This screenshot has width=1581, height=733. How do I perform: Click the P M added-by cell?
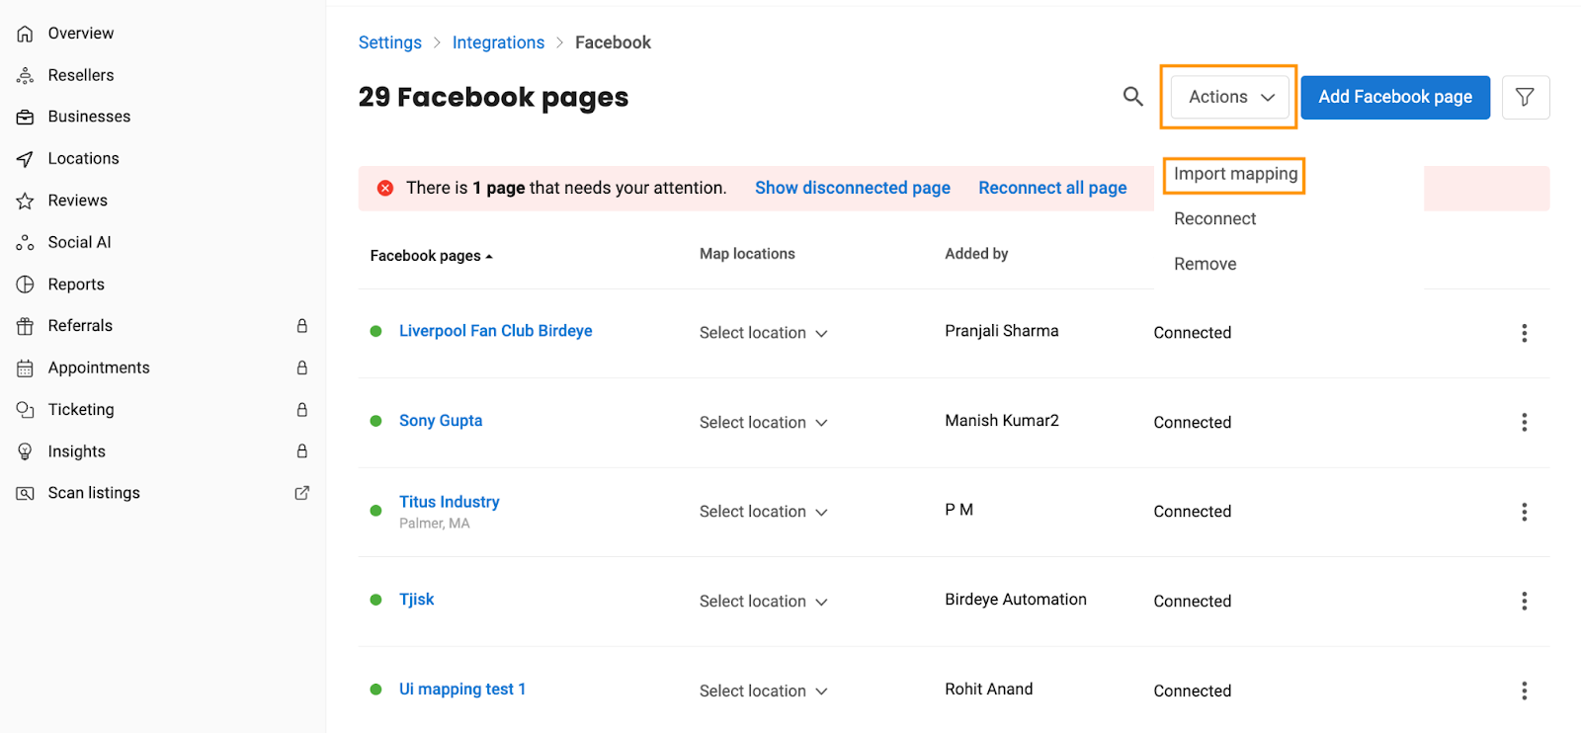click(x=958, y=510)
